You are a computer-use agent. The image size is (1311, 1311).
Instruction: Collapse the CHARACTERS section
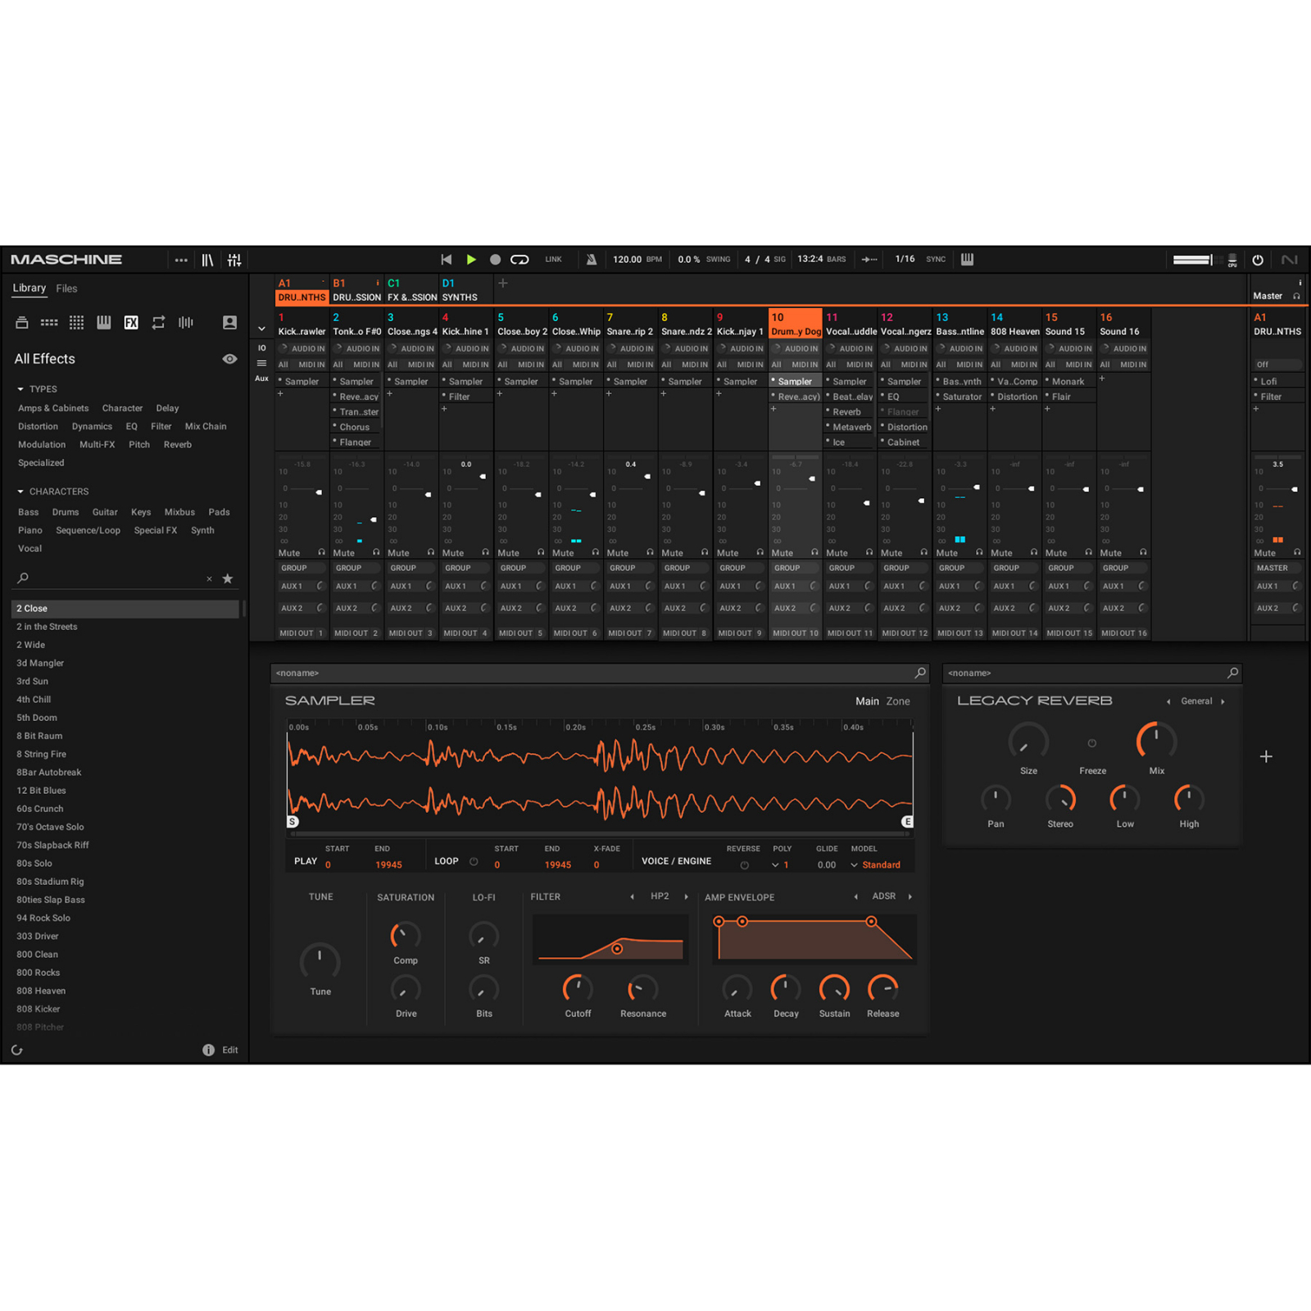(x=20, y=492)
